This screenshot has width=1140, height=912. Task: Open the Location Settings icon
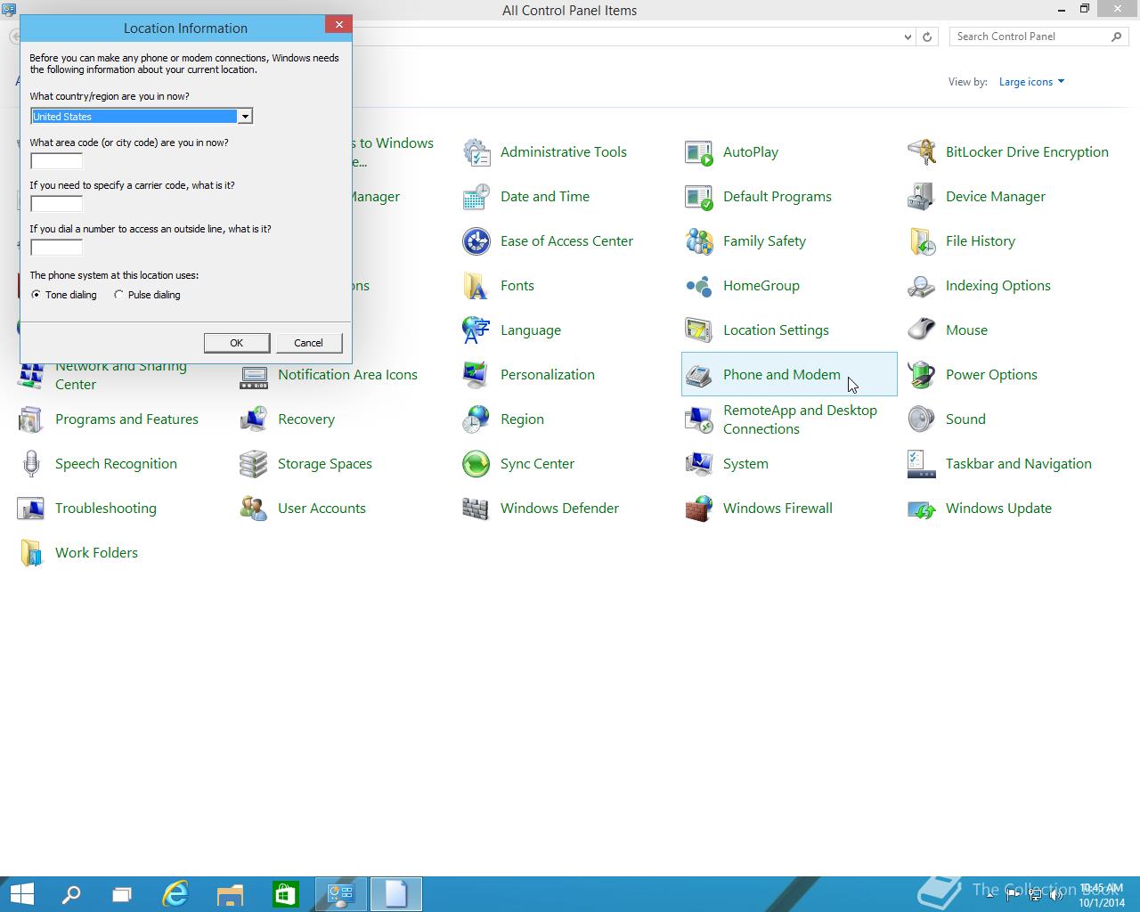pyautogui.click(x=699, y=330)
